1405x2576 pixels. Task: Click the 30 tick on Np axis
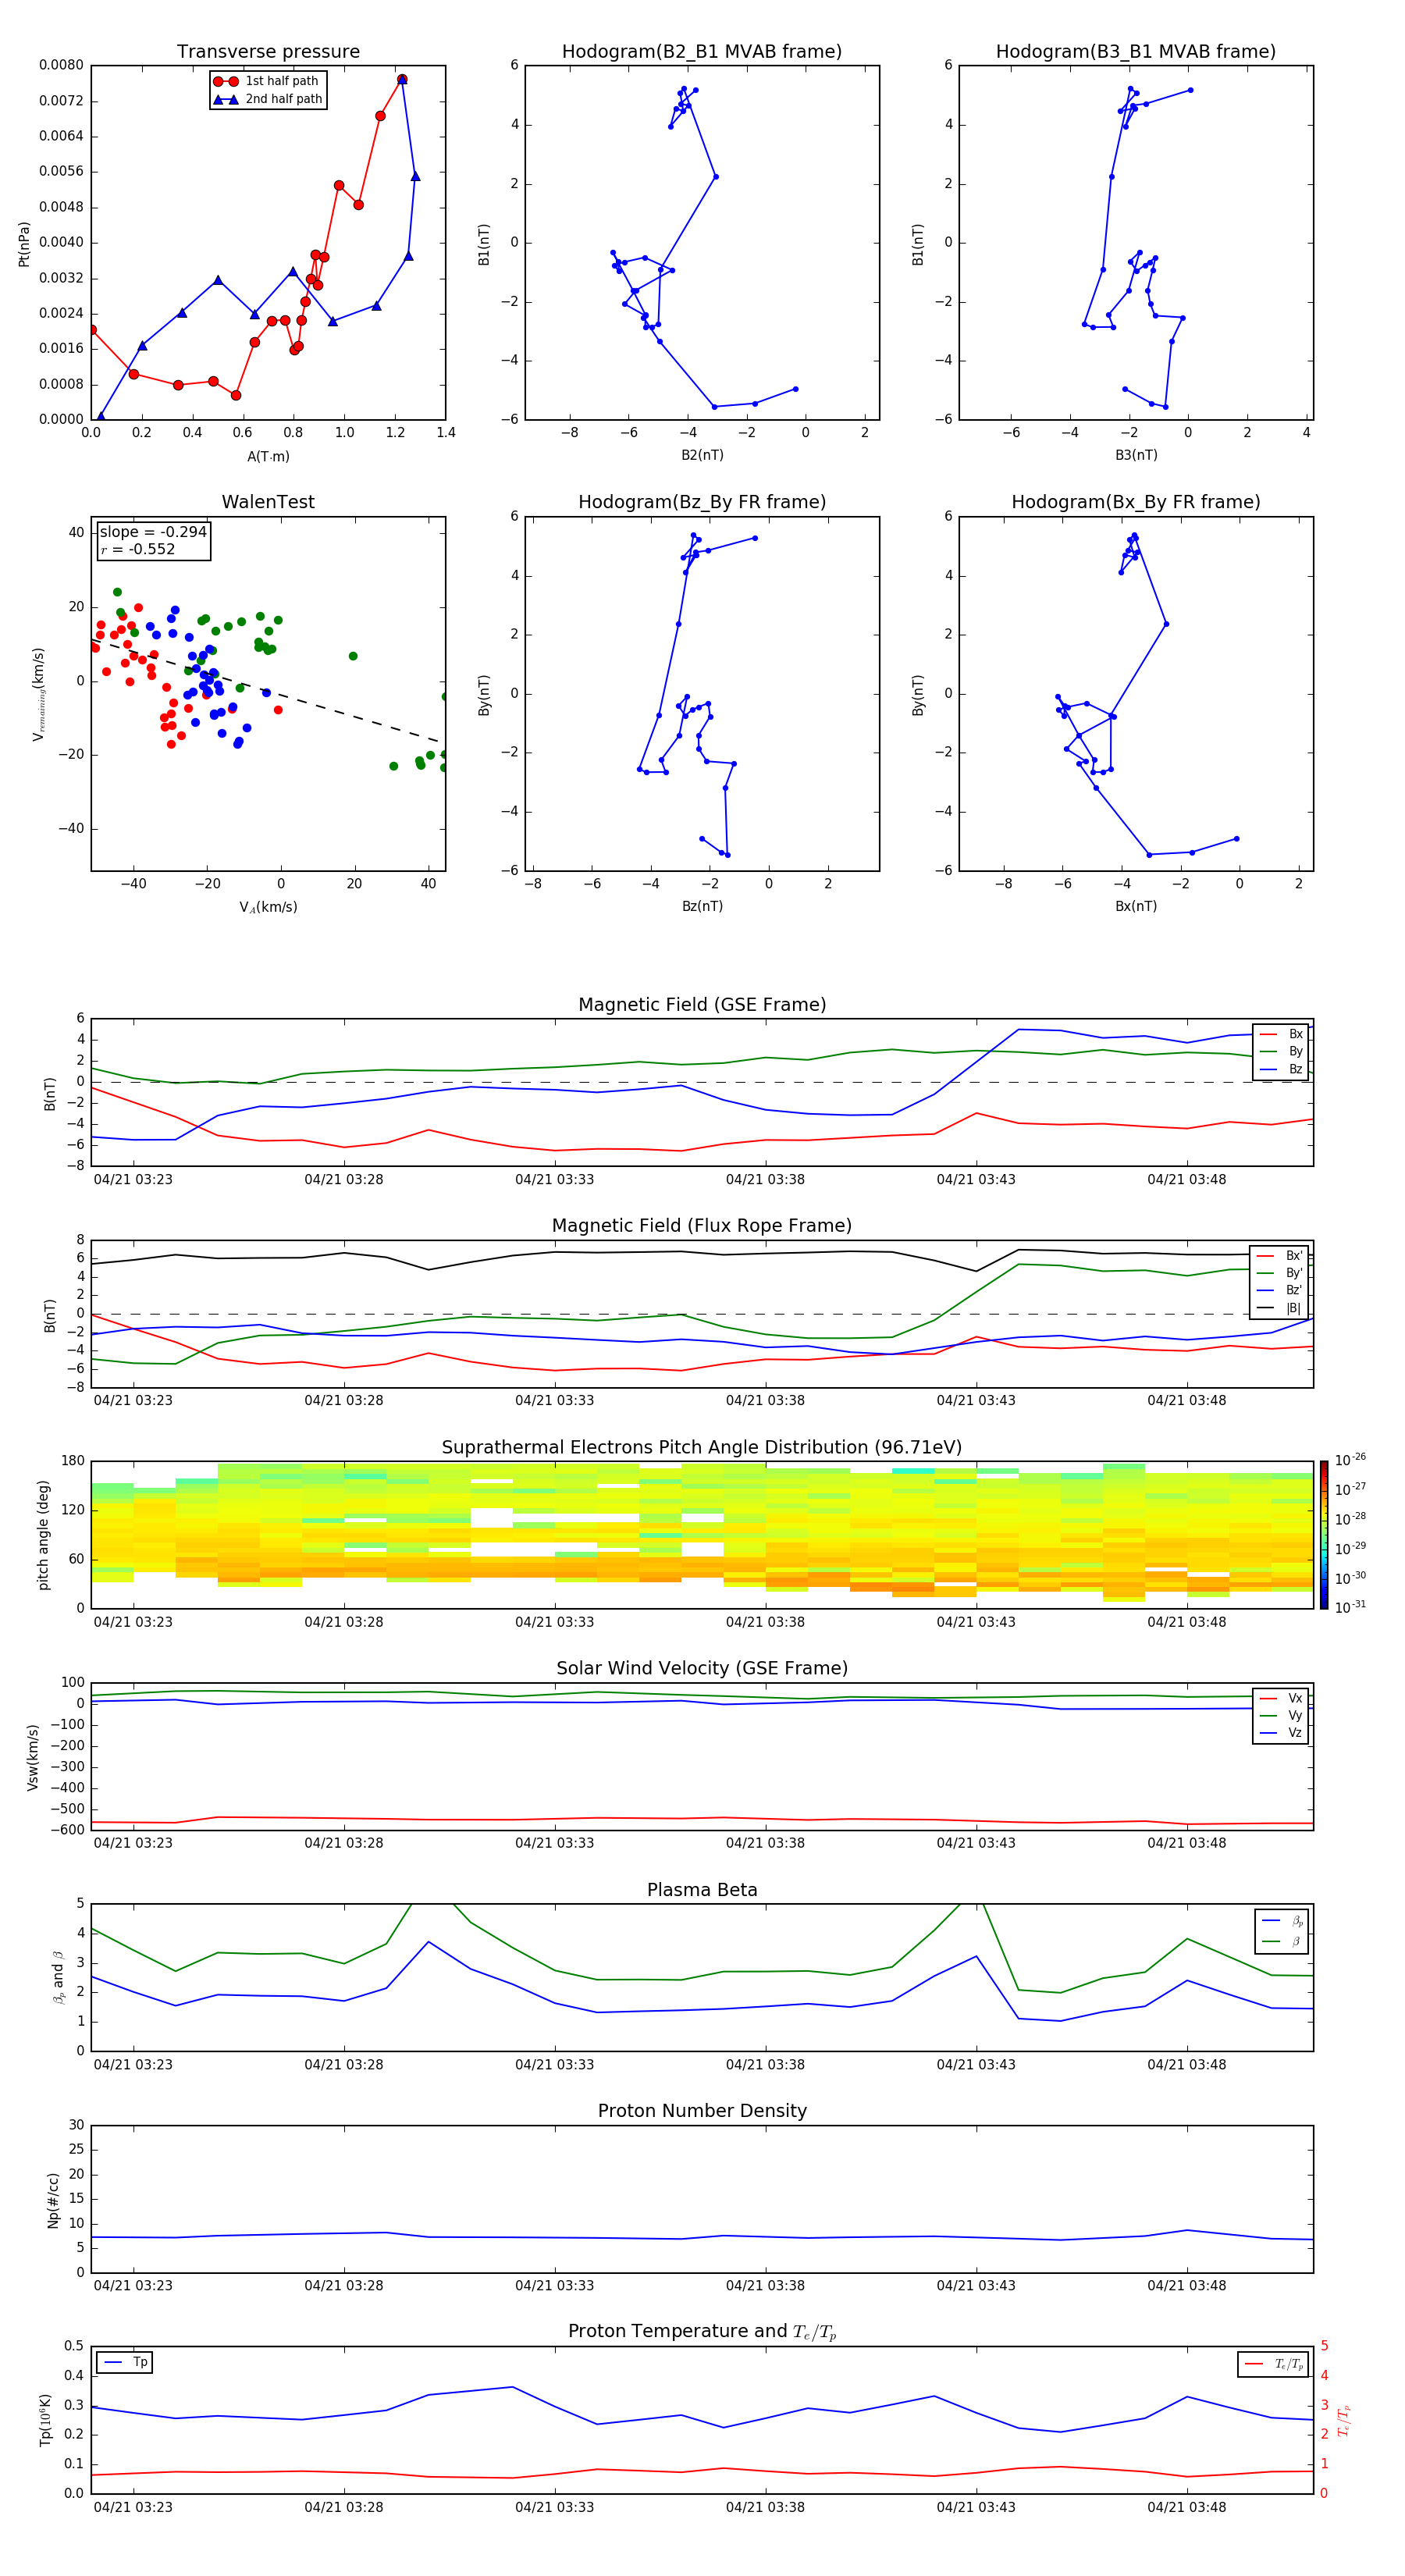[x=76, y=2125]
